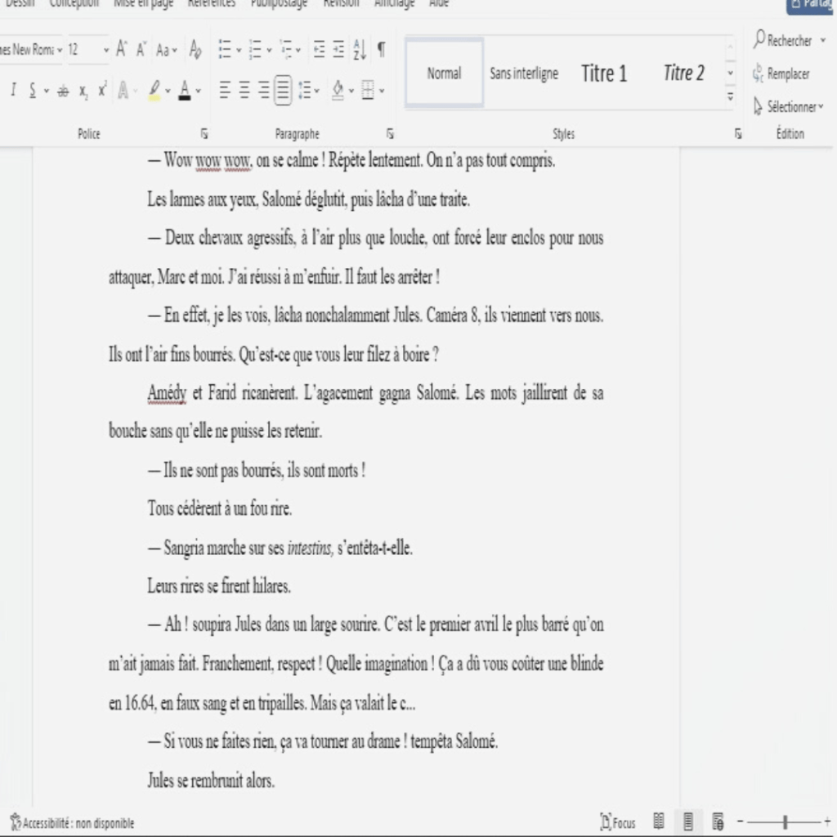Click the Remplacer button
The width and height of the screenshot is (837, 837).
[781, 74]
